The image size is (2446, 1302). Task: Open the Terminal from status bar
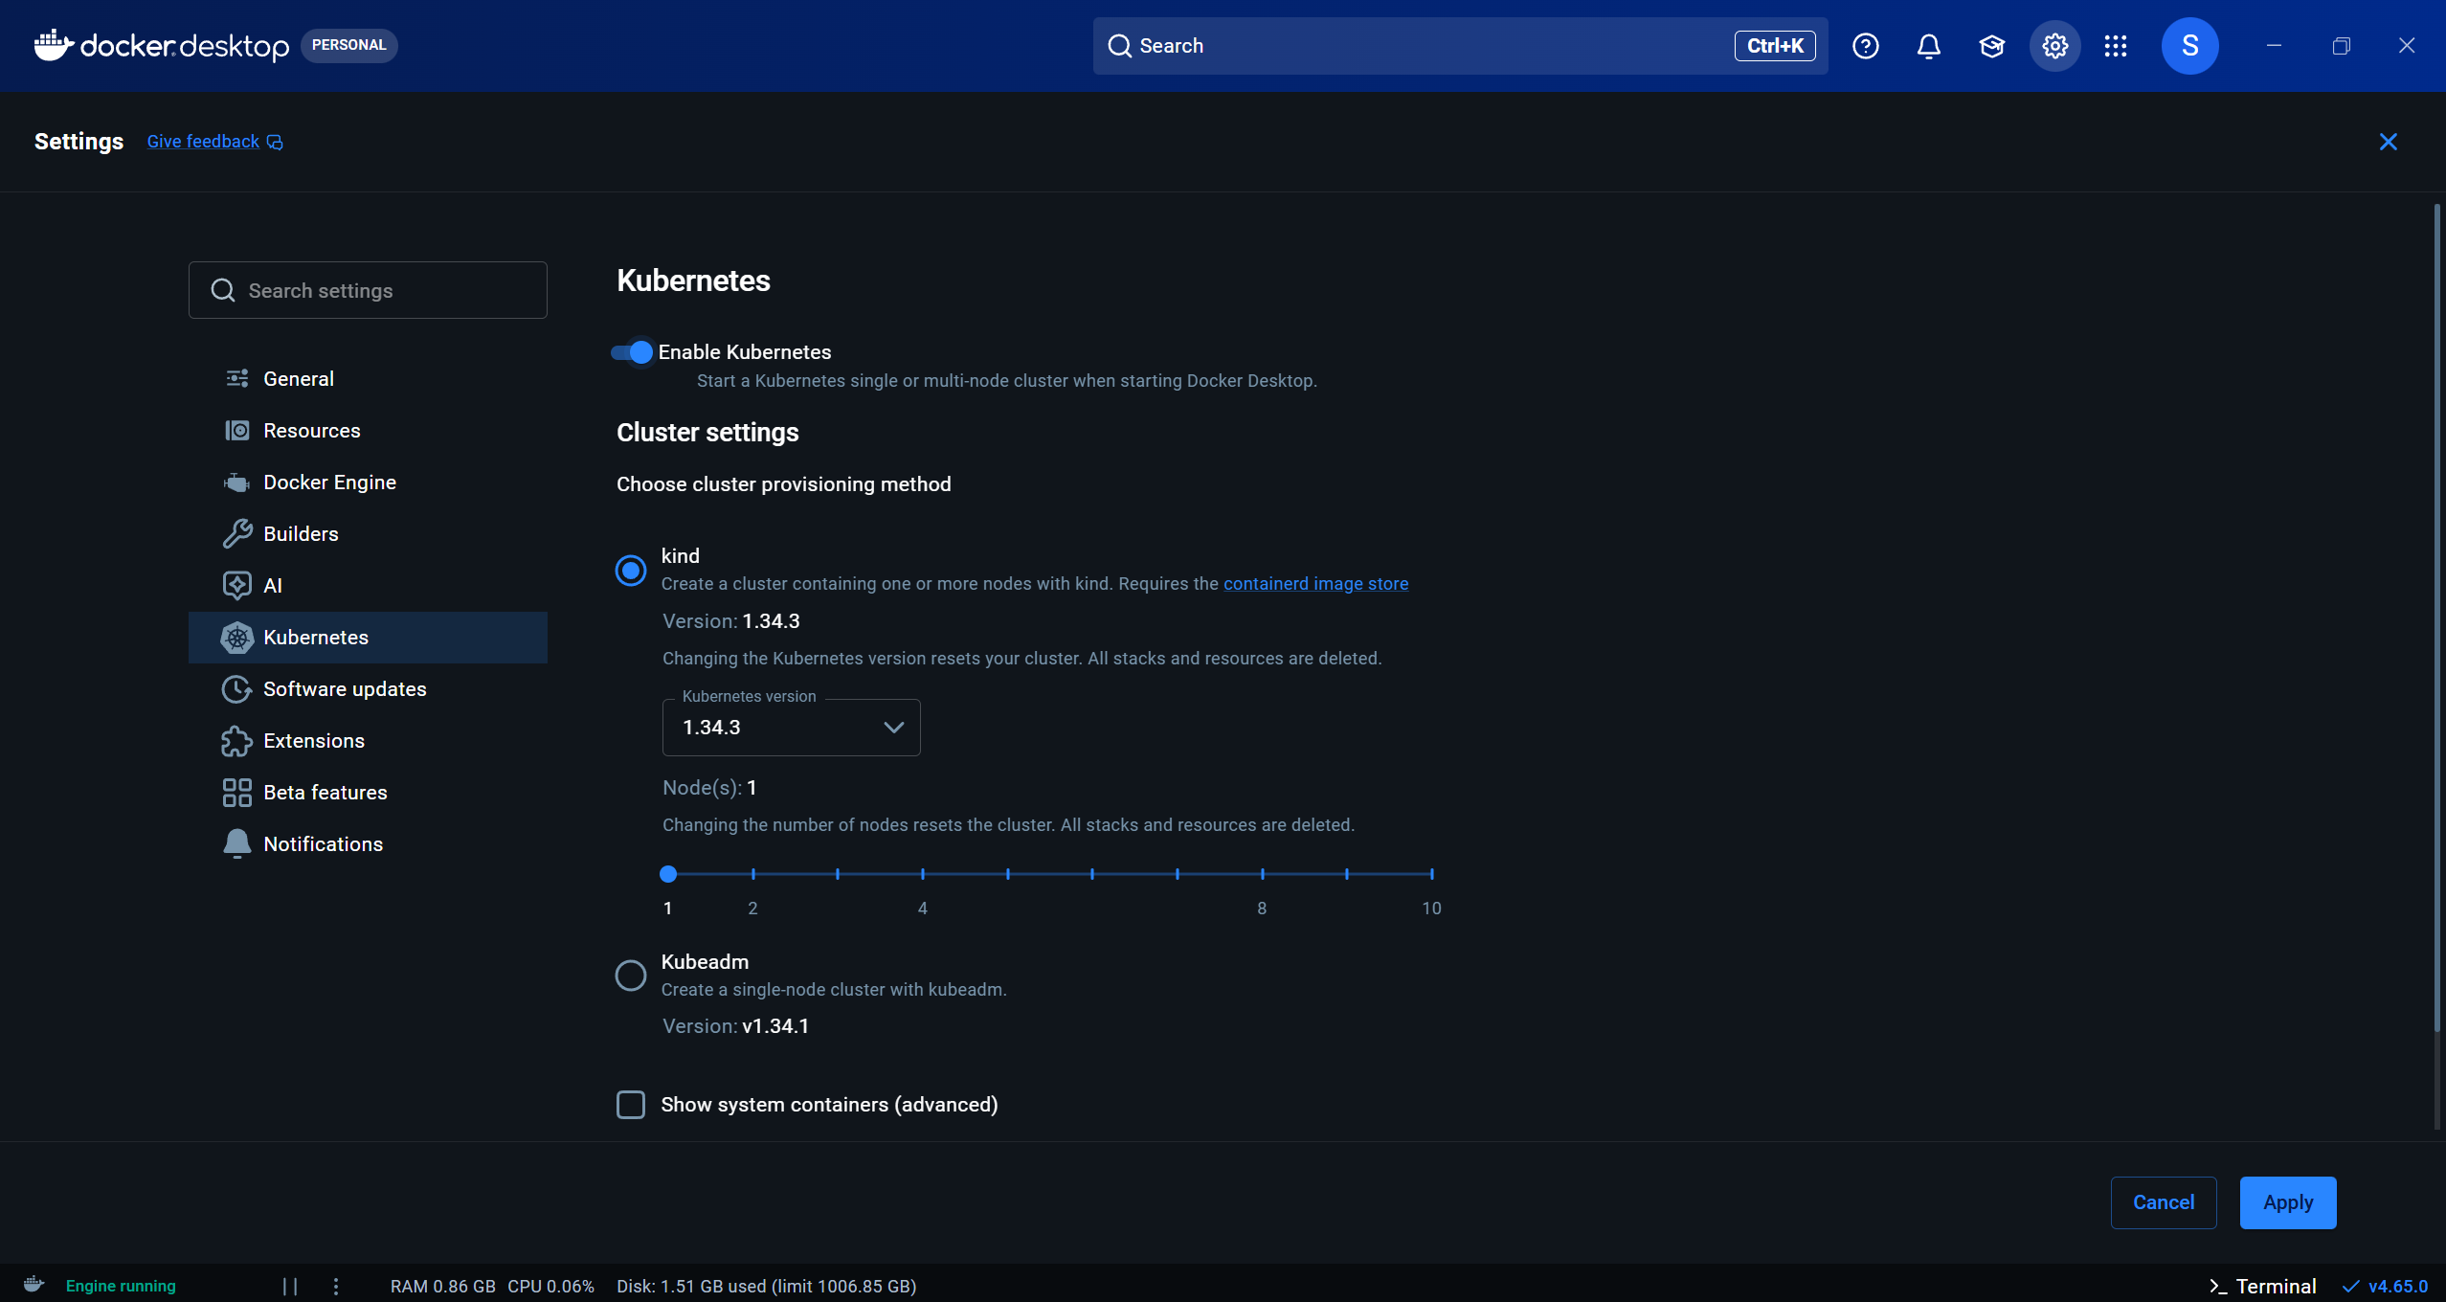point(2262,1286)
